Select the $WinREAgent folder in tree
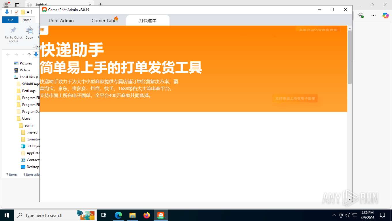Image resolution: width=392 pixels, height=221 pixels. [28, 84]
